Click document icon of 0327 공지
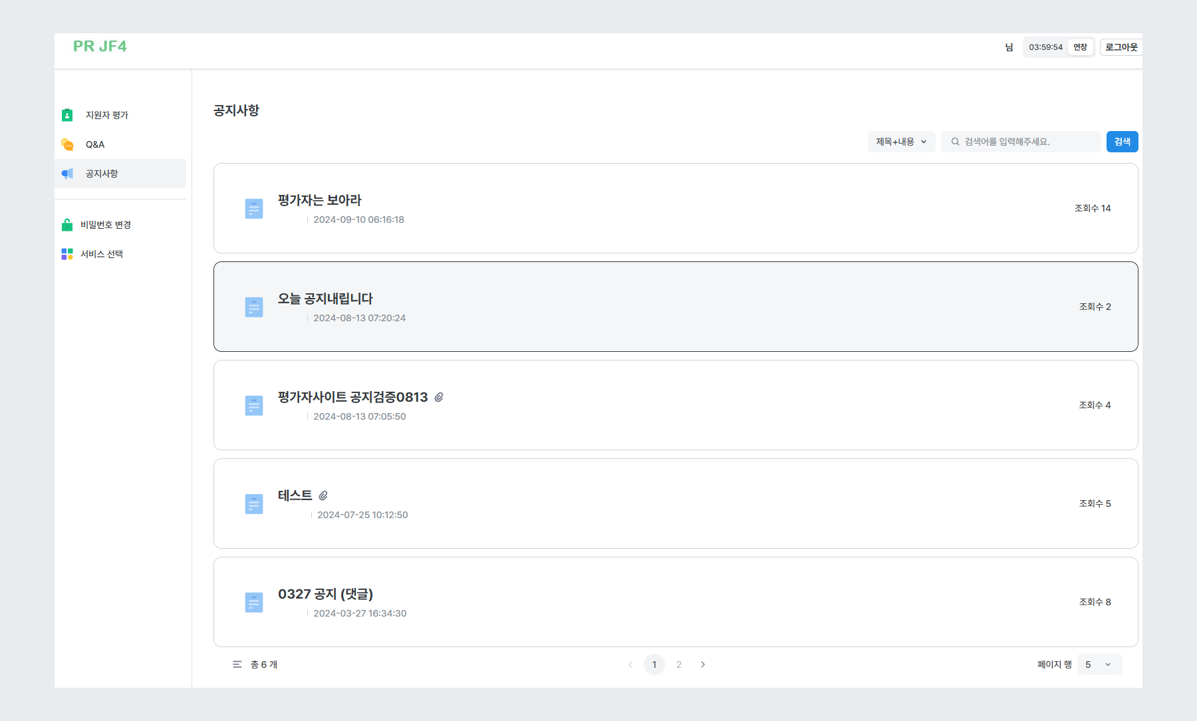 pos(254,603)
